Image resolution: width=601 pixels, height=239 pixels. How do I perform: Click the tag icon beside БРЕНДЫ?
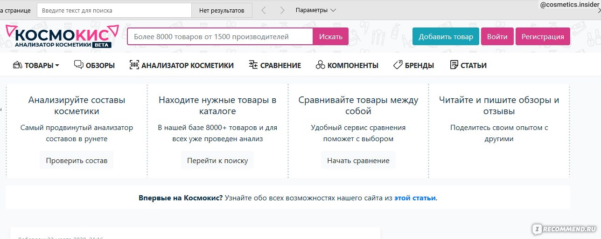coord(398,65)
